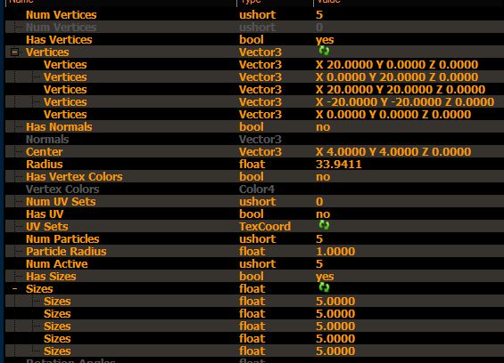Select the Num Vertices value 5

(x=319, y=15)
